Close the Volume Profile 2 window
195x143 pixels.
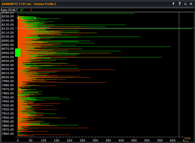pos(191,4)
